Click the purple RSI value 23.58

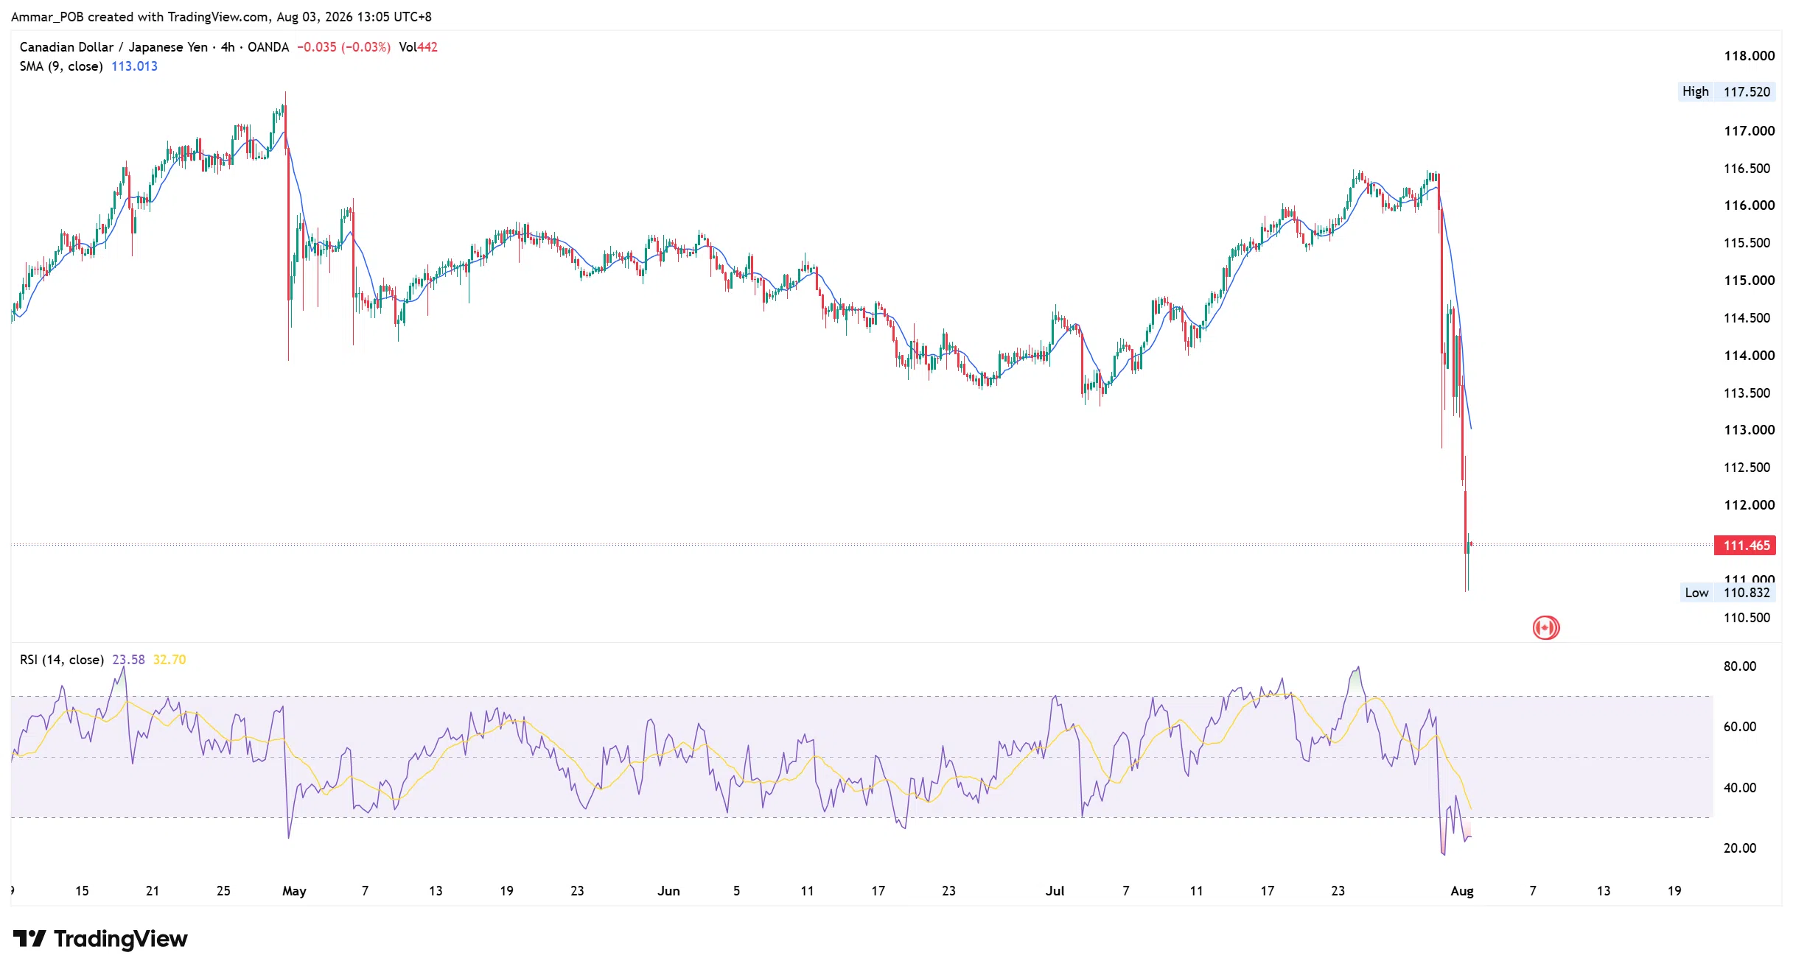[x=128, y=660]
